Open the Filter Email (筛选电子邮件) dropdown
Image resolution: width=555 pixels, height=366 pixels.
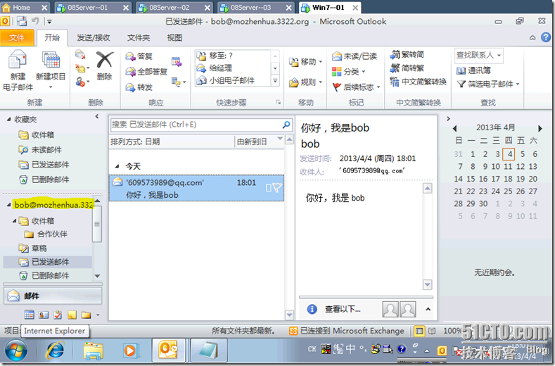(488, 84)
